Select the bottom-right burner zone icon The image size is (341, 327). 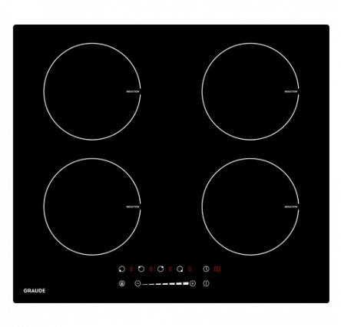[180, 269]
